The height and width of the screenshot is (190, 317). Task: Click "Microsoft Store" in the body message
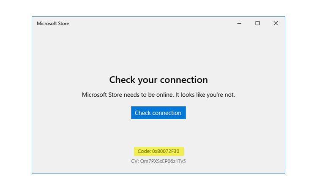(x=101, y=95)
